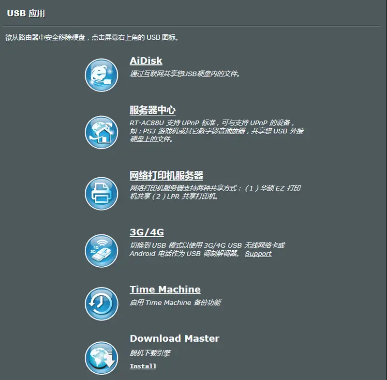Click the Time Machine clock icon
Screen dimensions: 387x380
[102, 304]
